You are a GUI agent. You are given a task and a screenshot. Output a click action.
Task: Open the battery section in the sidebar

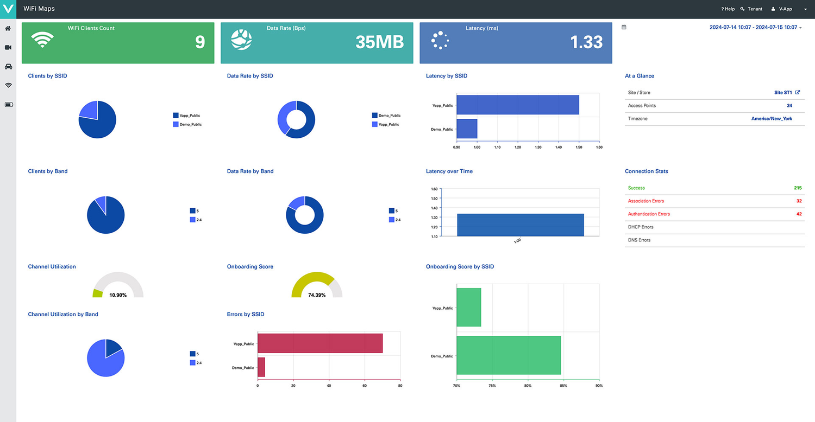pos(8,104)
